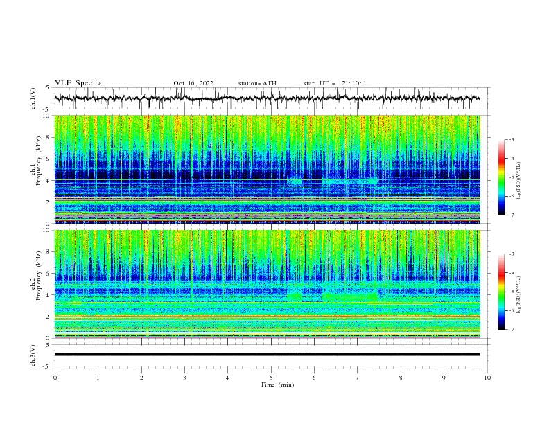This screenshot has height=424, width=549.
Task: Click time axis tick label '8'
Action: [401, 378]
